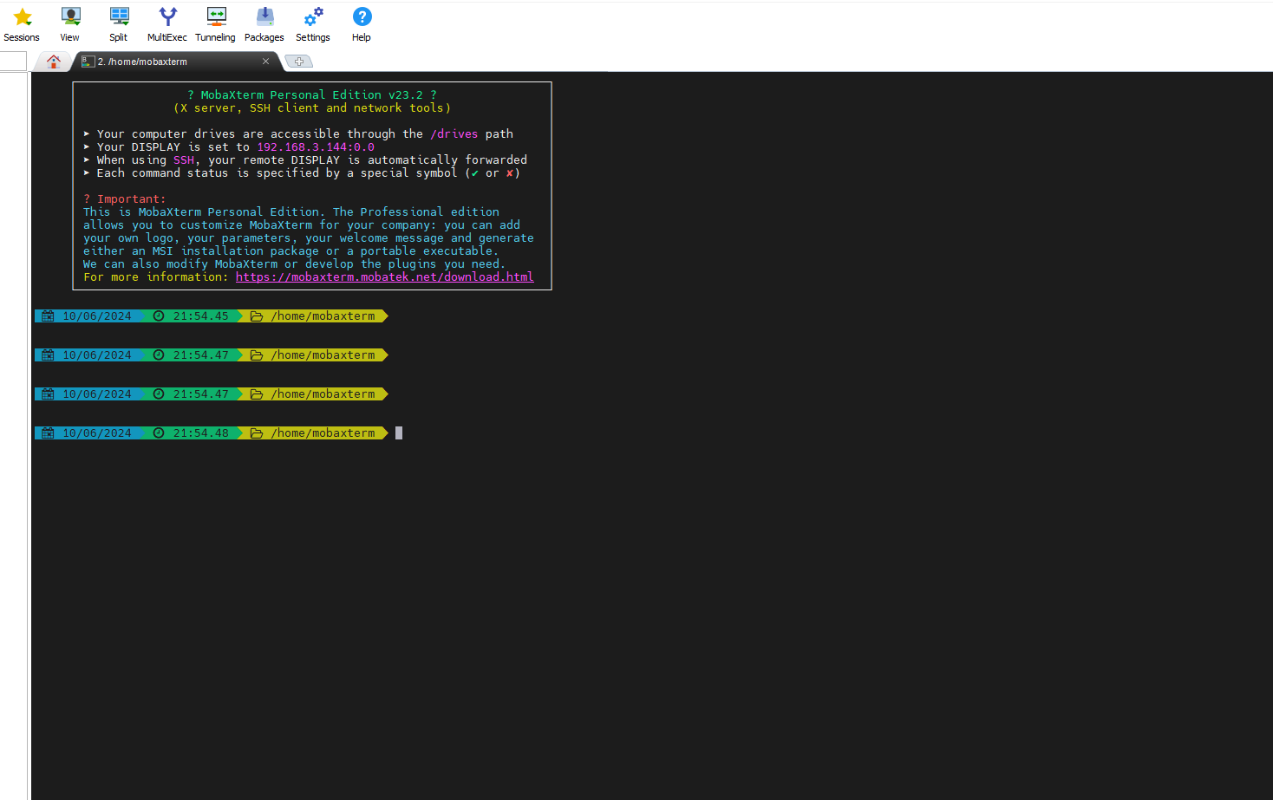Screen dimensions: 1273x800
Task: Open the Packages manager icon
Action: click(x=264, y=16)
